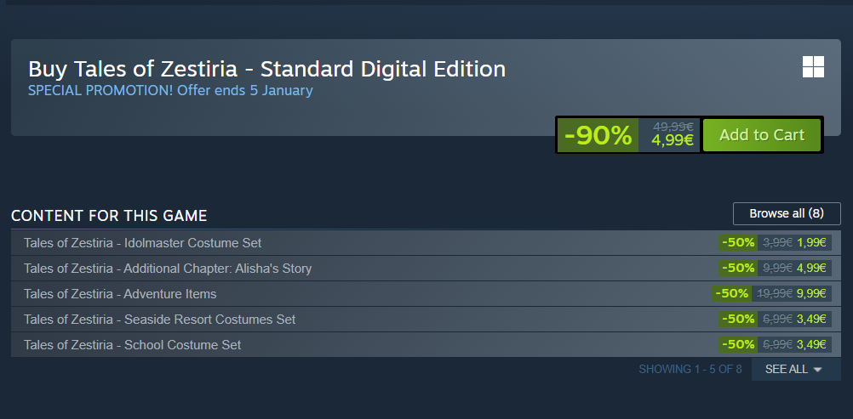
Task: Open Additional Chapter: Alisha's Story DLC
Action: 168,269
